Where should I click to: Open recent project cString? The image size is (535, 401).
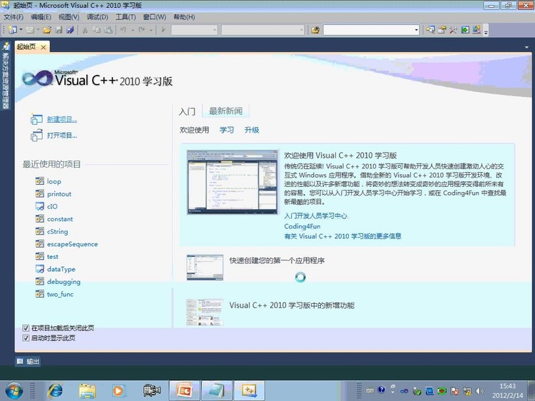click(57, 231)
